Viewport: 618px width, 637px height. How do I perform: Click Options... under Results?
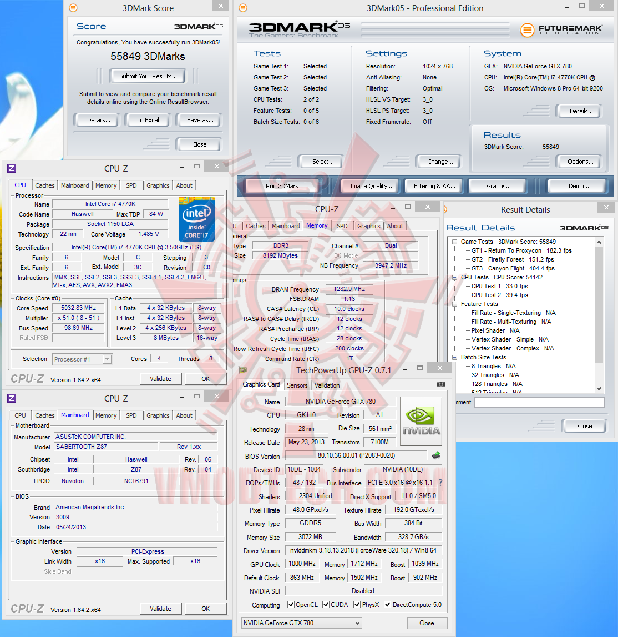580,162
